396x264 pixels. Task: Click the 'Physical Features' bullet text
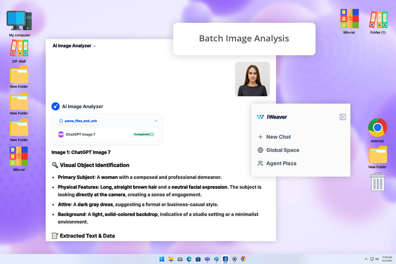click(x=159, y=191)
